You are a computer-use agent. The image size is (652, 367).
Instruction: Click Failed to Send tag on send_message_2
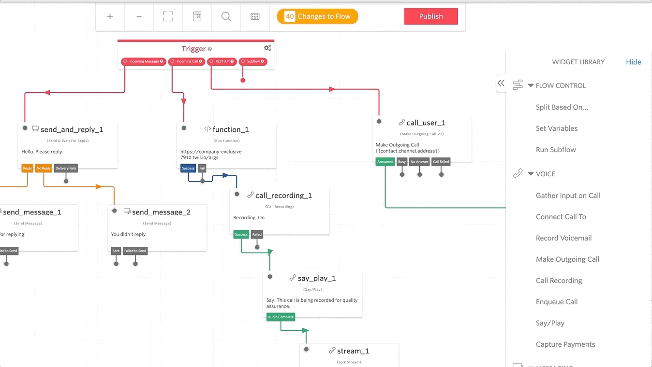[135, 251]
